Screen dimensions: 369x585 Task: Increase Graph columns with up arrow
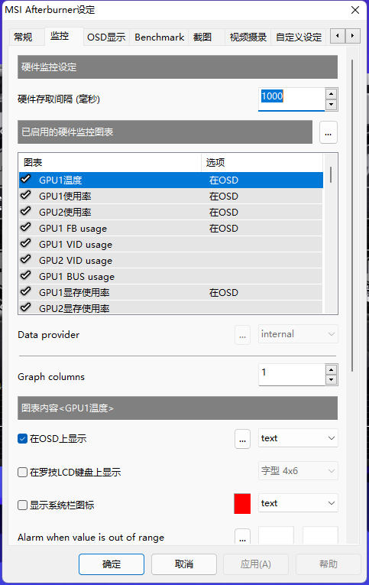coord(331,369)
